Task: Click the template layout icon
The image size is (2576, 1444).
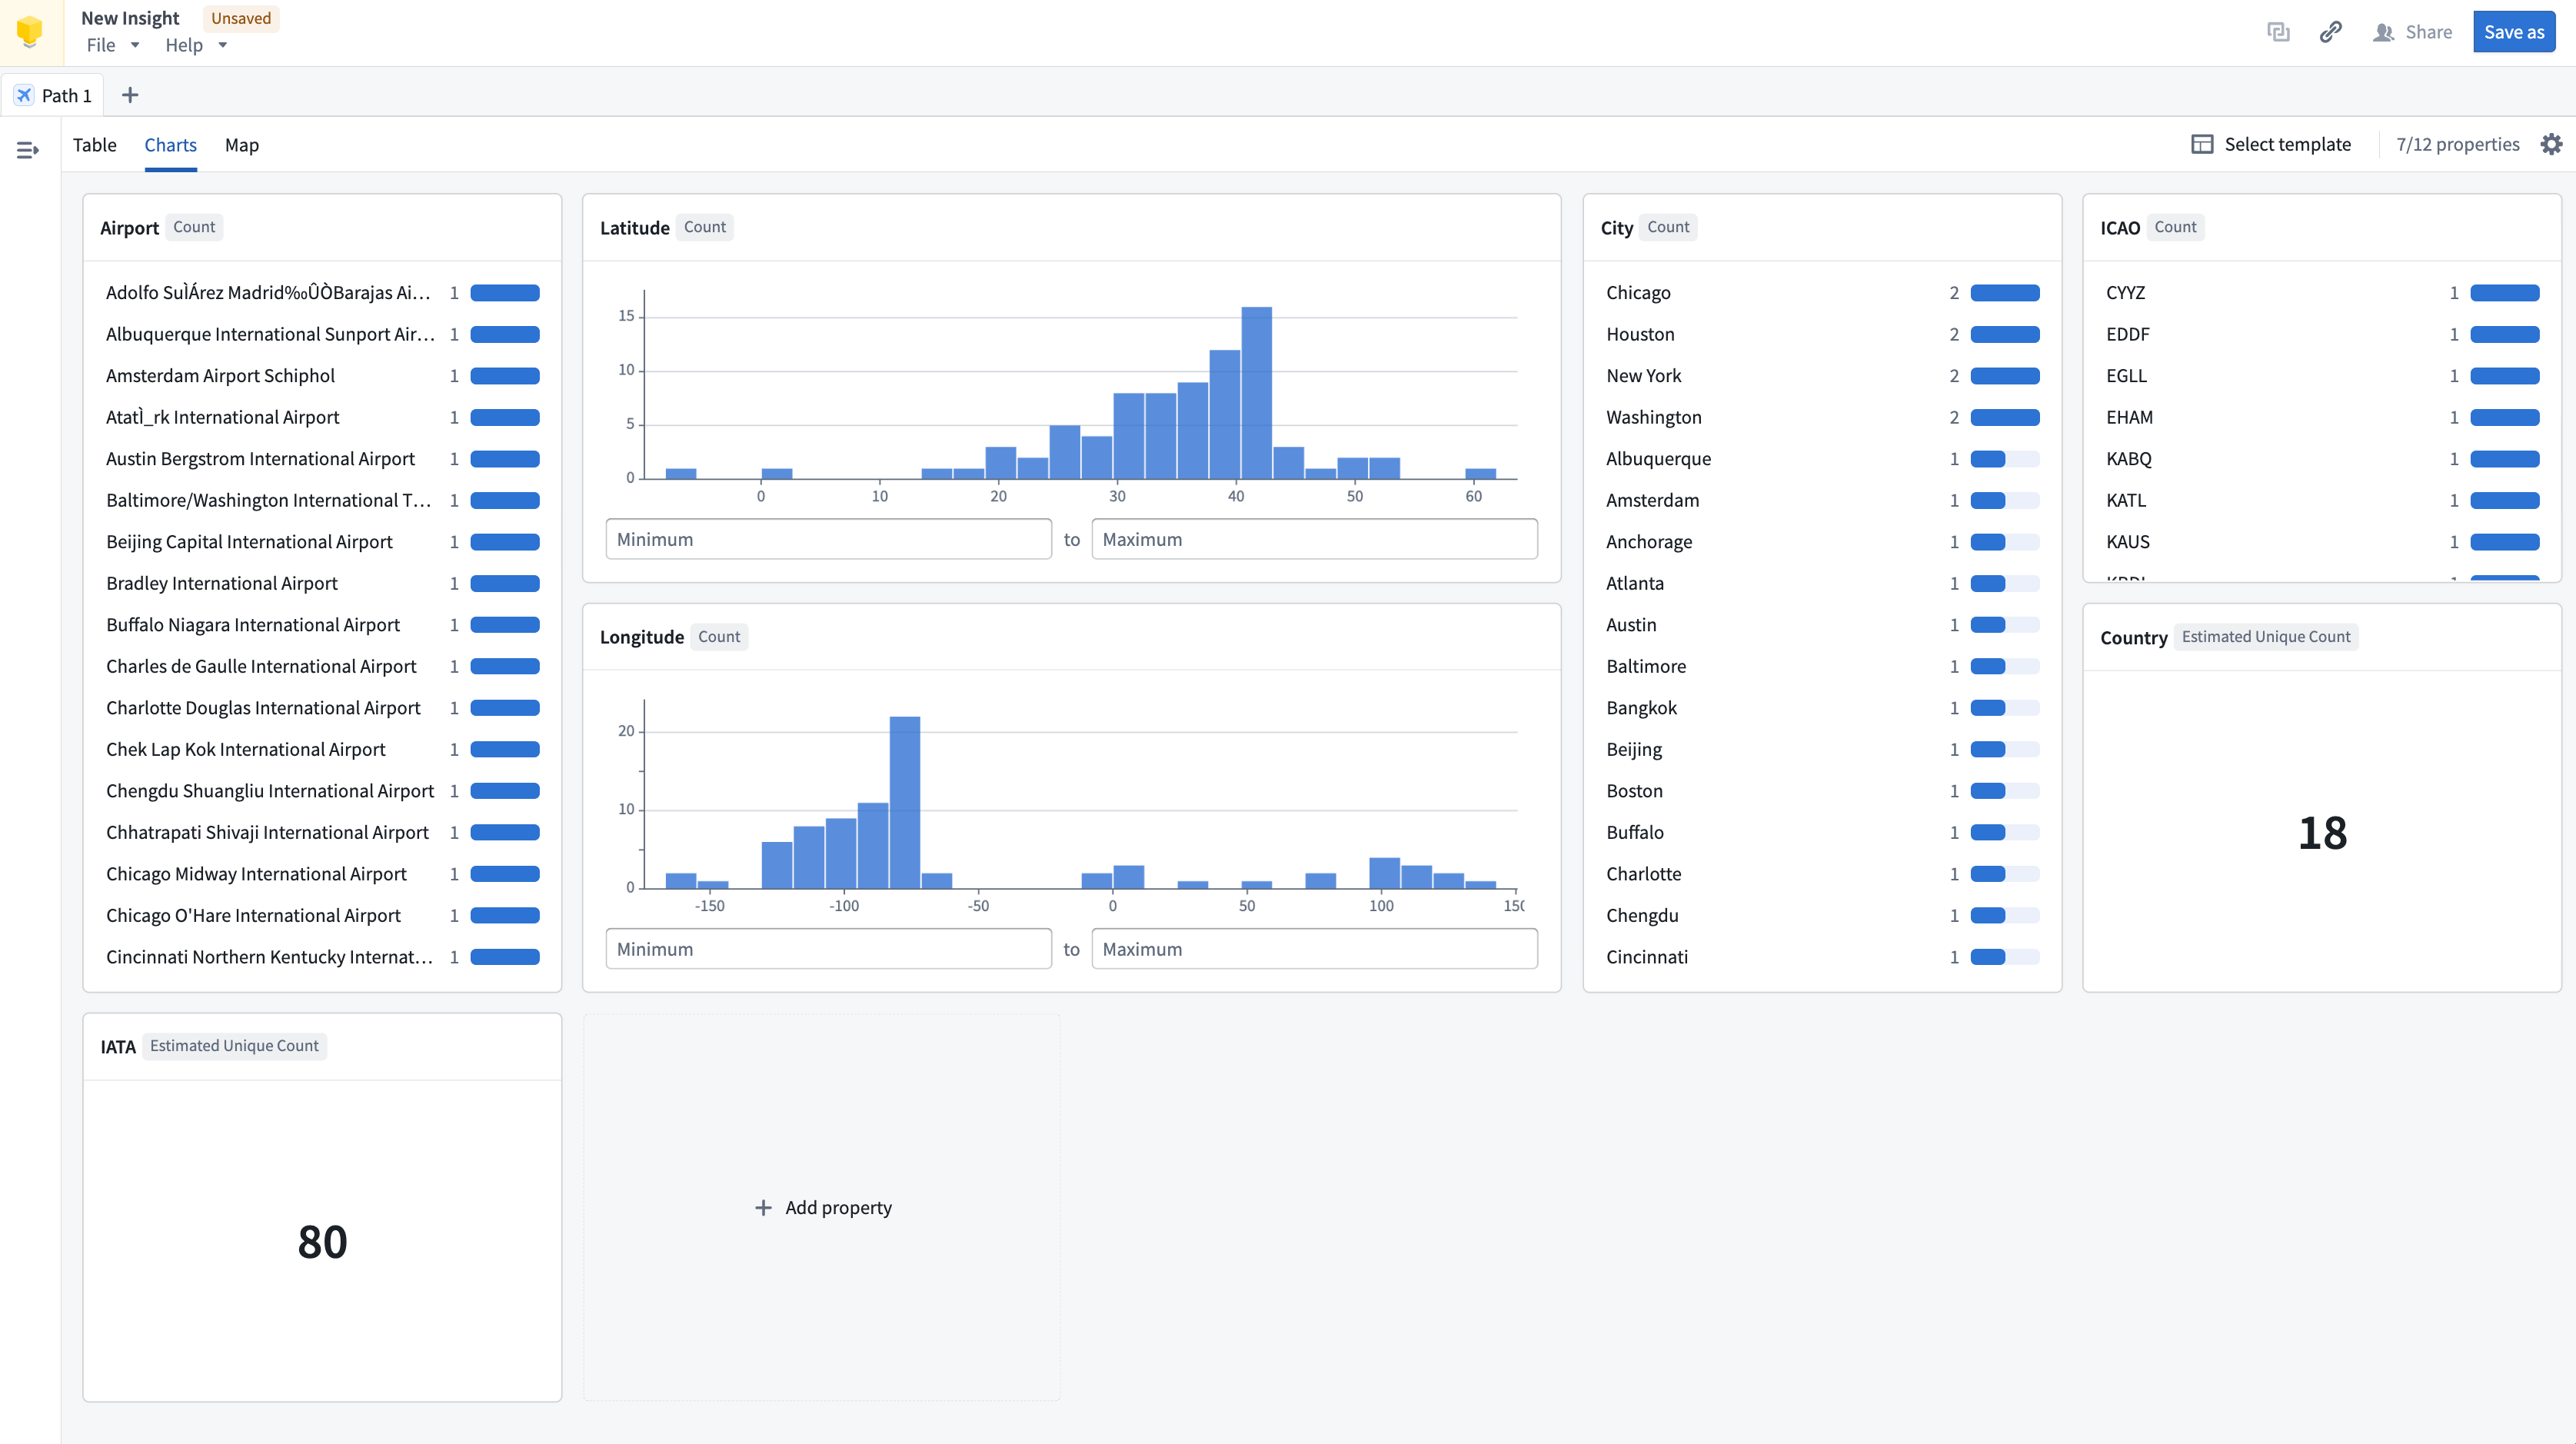Action: (x=2202, y=144)
